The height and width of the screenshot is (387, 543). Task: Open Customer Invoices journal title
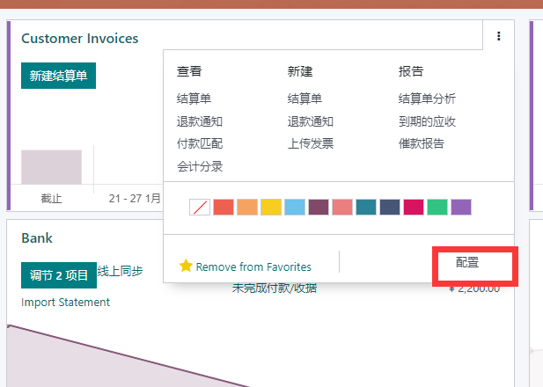[80, 39]
